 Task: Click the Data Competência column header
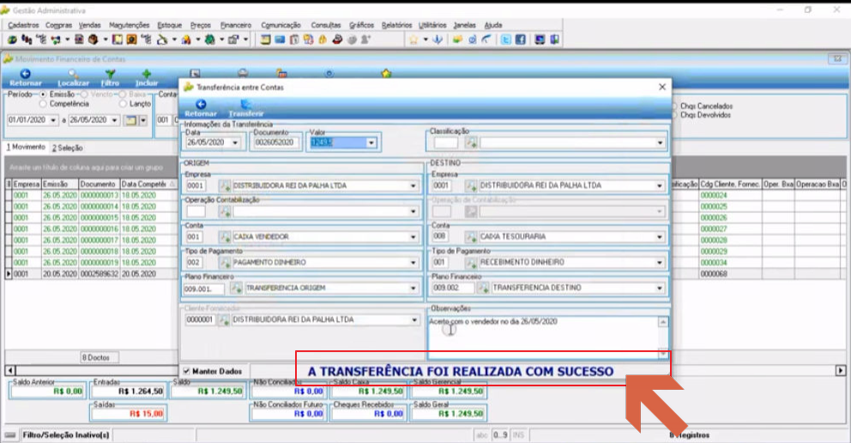(147, 185)
